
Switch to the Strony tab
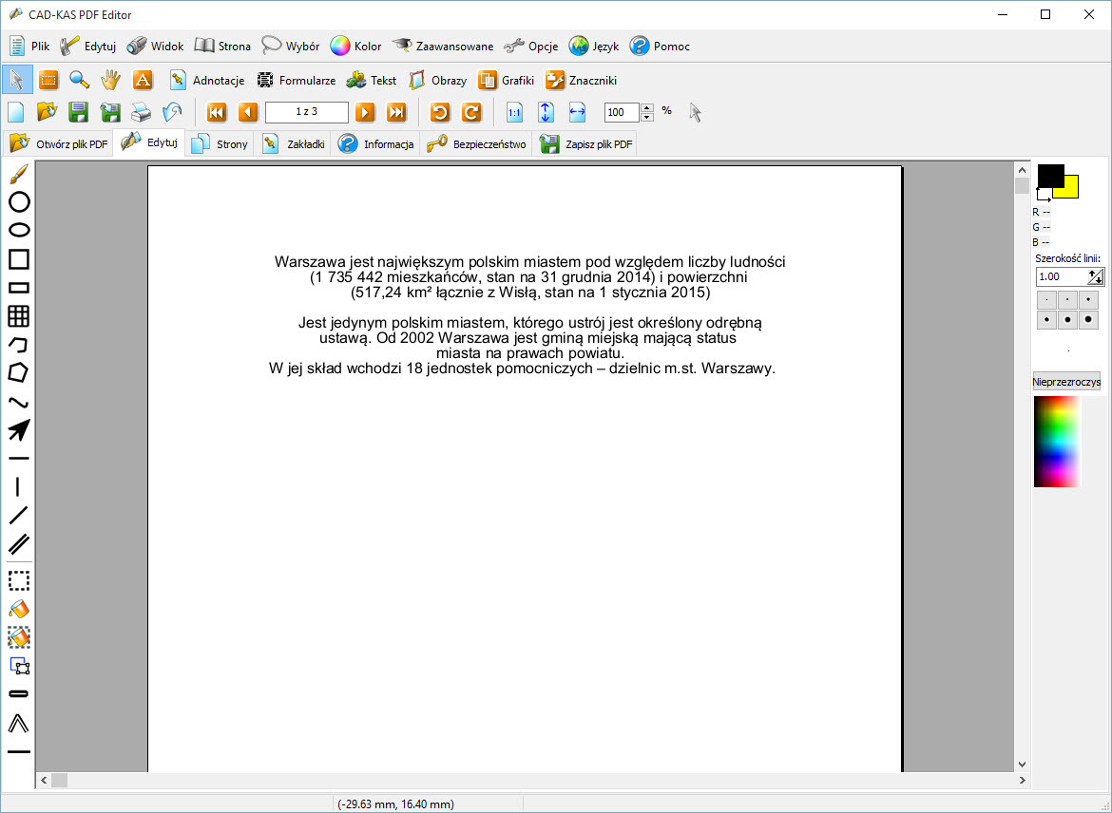[220, 143]
